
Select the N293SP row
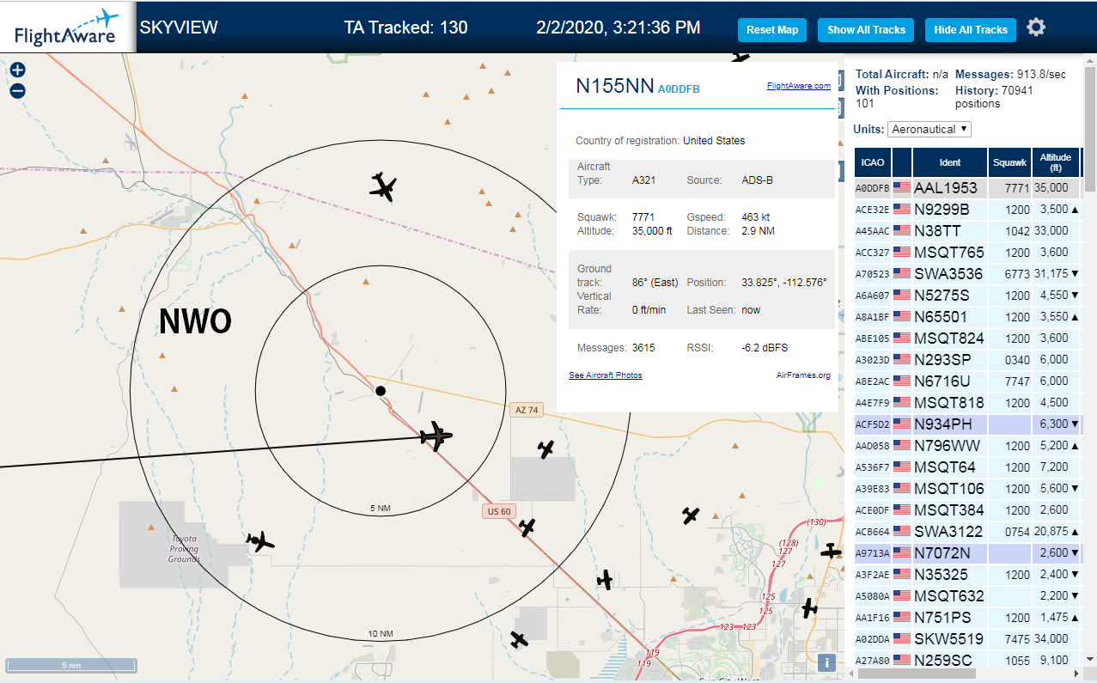coord(968,360)
